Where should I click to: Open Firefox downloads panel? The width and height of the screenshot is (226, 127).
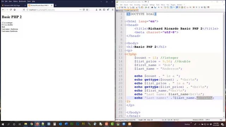coord(96,10)
